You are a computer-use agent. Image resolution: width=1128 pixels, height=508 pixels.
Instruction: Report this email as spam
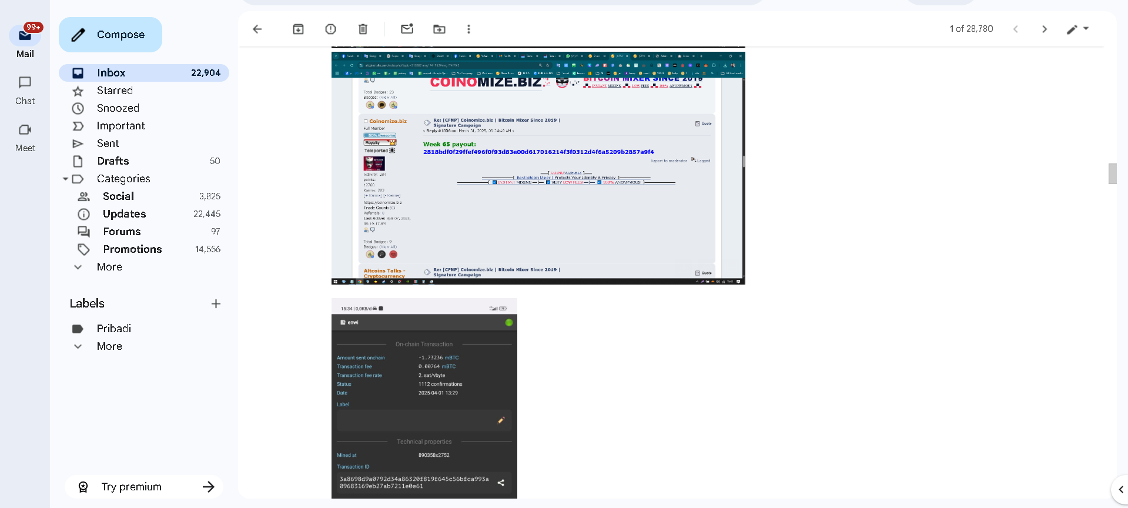(330, 29)
